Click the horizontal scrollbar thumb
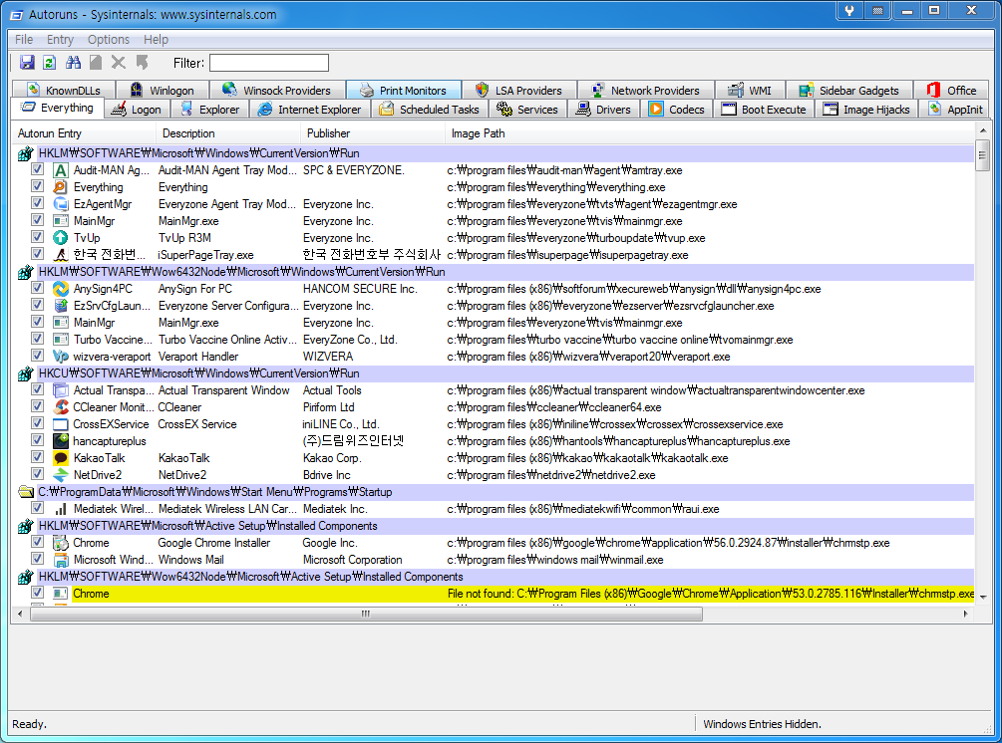1002x743 pixels. click(x=366, y=614)
